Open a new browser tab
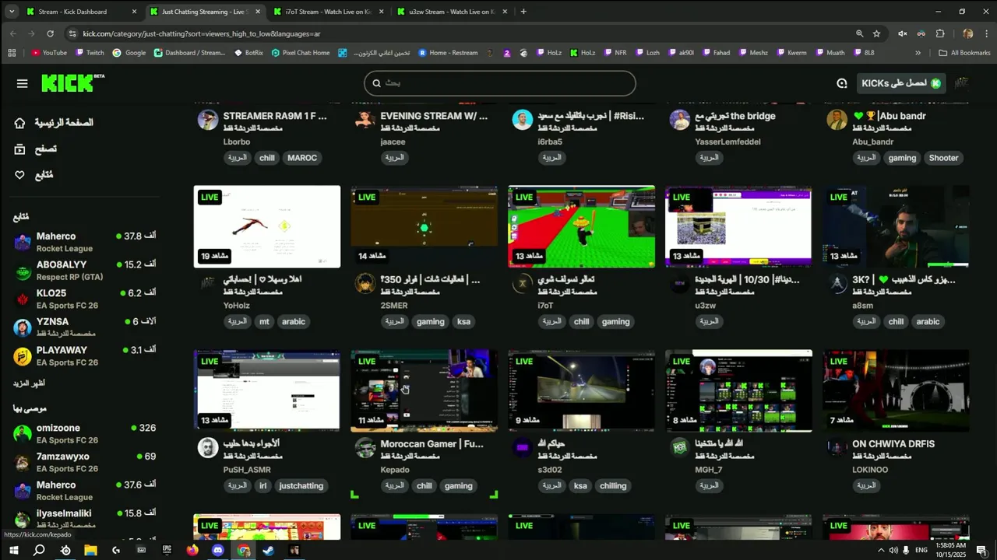The height and width of the screenshot is (560, 997). coord(523,12)
